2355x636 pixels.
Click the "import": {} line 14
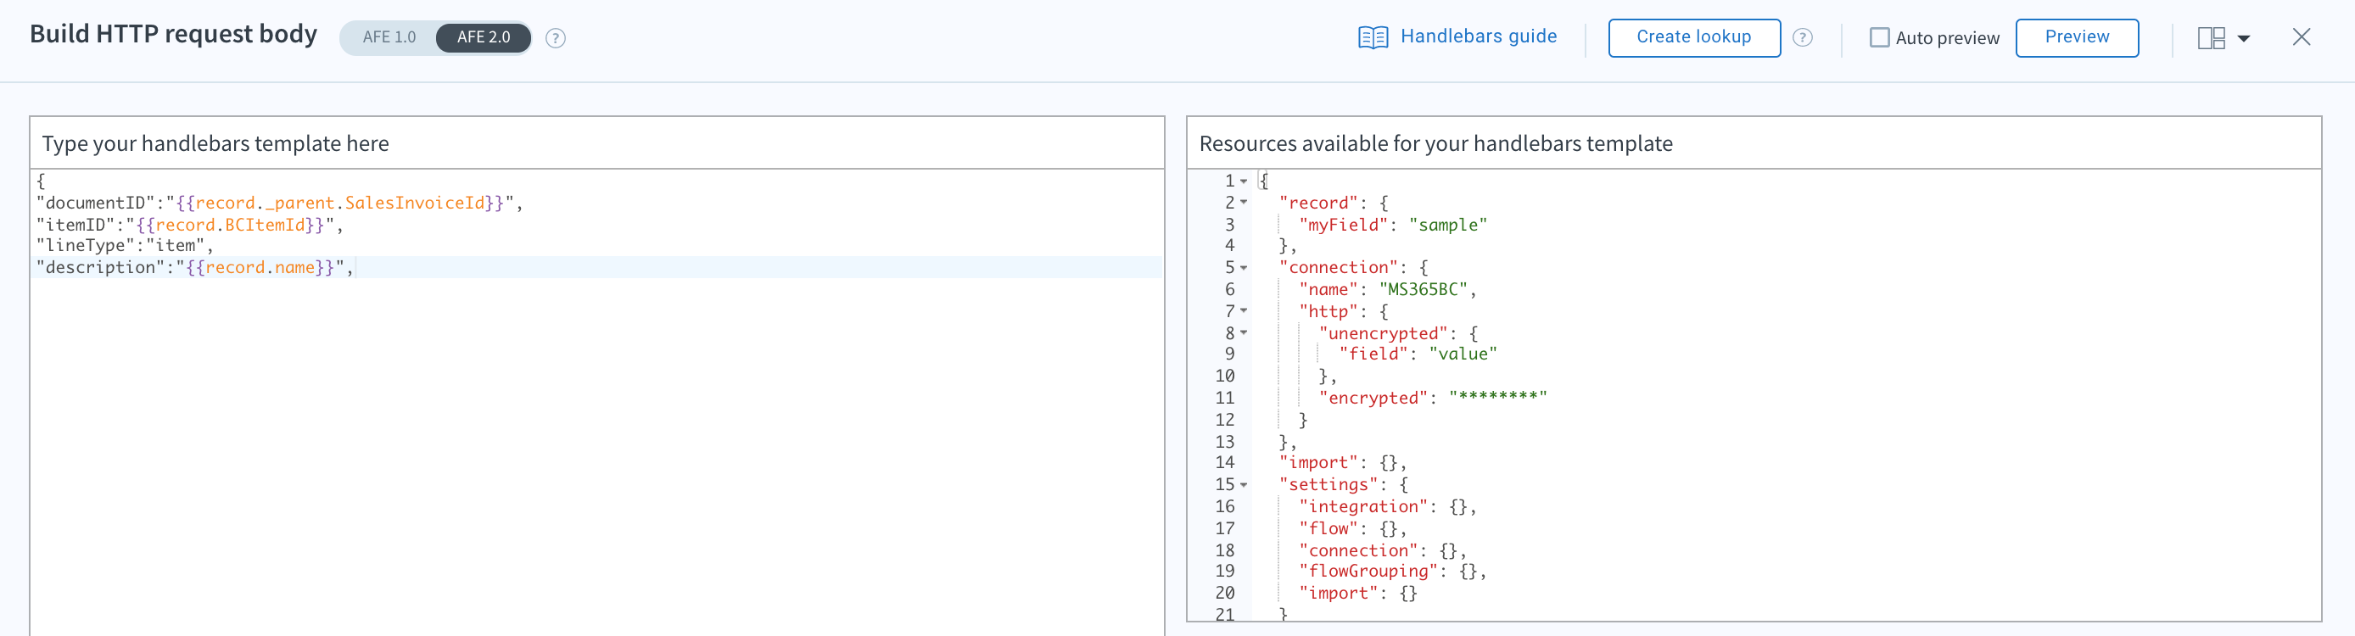click(x=1342, y=462)
